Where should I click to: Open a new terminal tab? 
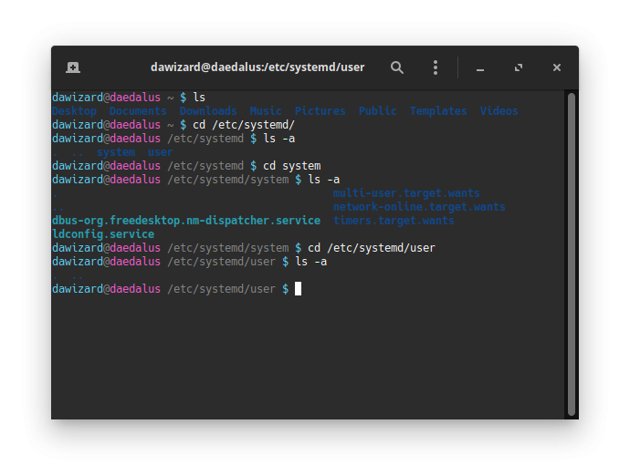(73, 67)
